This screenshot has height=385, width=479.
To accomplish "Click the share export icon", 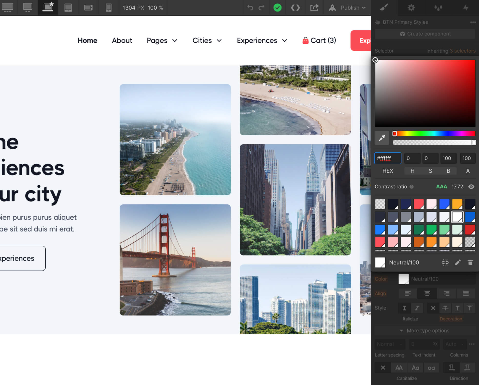I will click(x=314, y=8).
